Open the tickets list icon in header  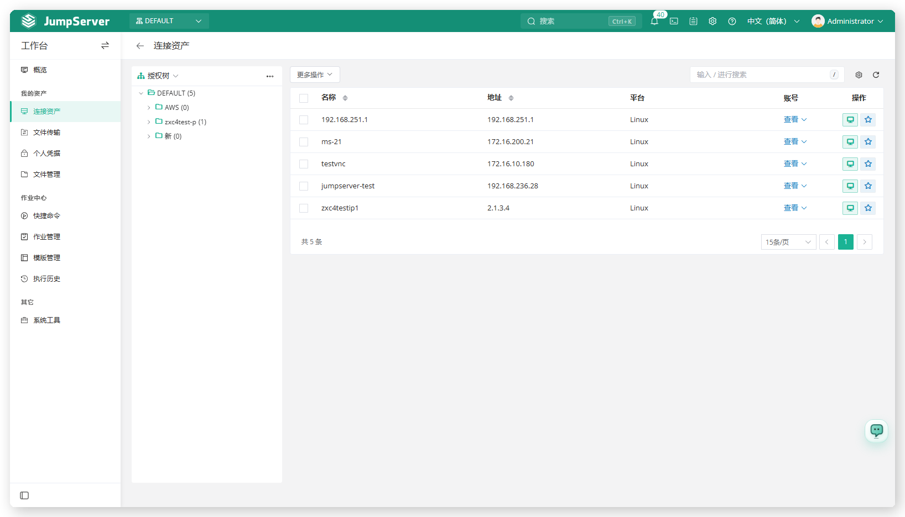[693, 21]
